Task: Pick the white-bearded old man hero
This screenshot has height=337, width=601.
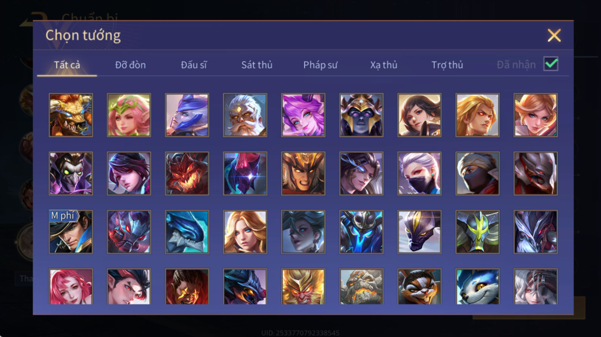Action: pyautogui.click(x=245, y=115)
